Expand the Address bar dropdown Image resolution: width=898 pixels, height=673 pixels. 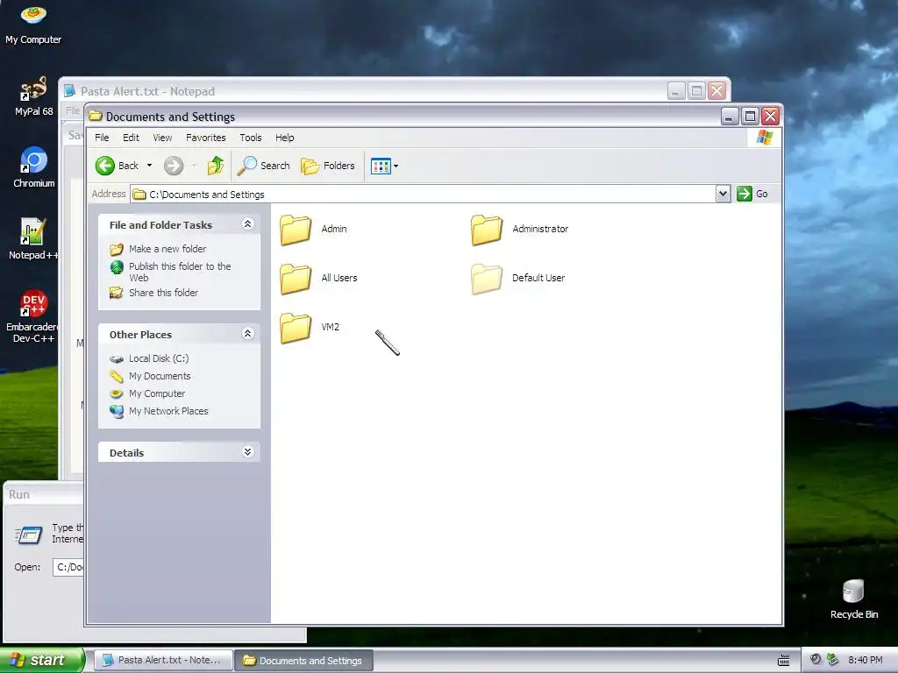click(723, 194)
